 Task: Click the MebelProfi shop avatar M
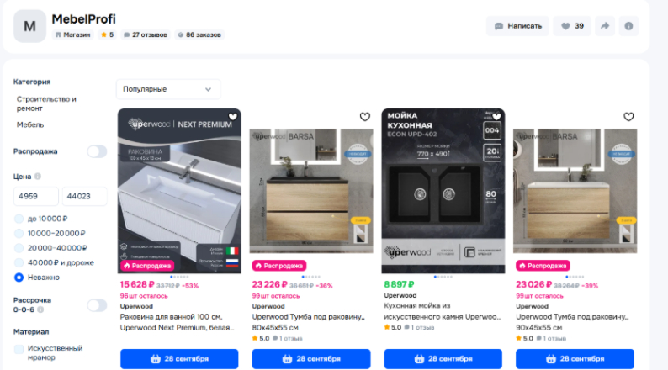pos(29,26)
